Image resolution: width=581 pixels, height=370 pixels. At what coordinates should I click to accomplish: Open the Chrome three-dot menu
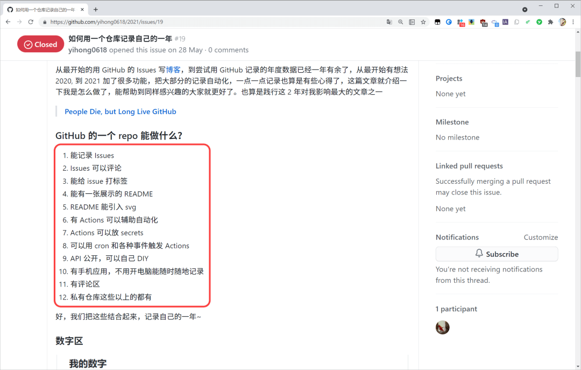pos(573,22)
